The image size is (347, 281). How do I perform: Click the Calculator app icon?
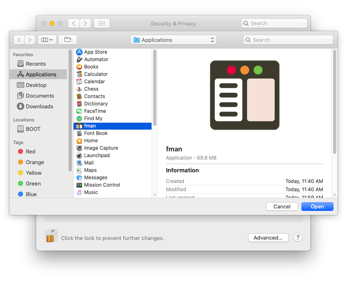click(x=79, y=74)
